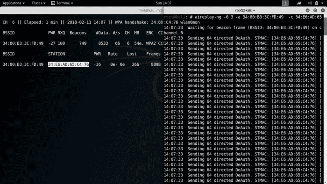The width and height of the screenshot is (327, 184).
Task: Expand the Places dropdown arrow
Action: pyautogui.click(x=44, y=3)
